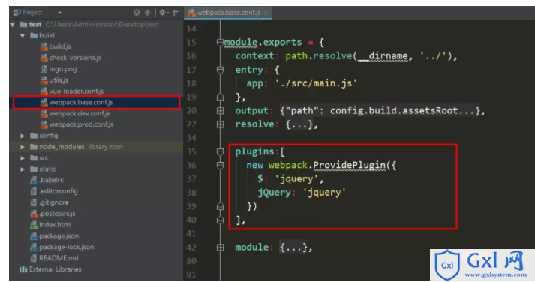Click the logo.png image file icon
This screenshot has width=535, height=282.
pyautogui.click(x=44, y=69)
